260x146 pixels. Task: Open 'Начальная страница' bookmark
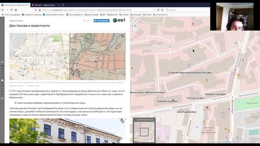[x=32, y=15]
